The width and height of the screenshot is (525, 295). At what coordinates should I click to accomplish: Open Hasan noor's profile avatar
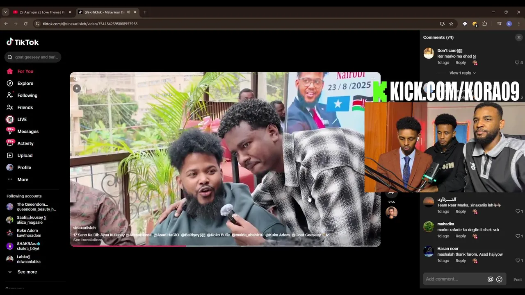point(429,251)
